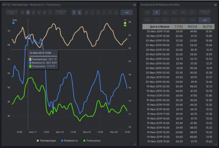Select Г (years) interval in table panel

point(192,13)
